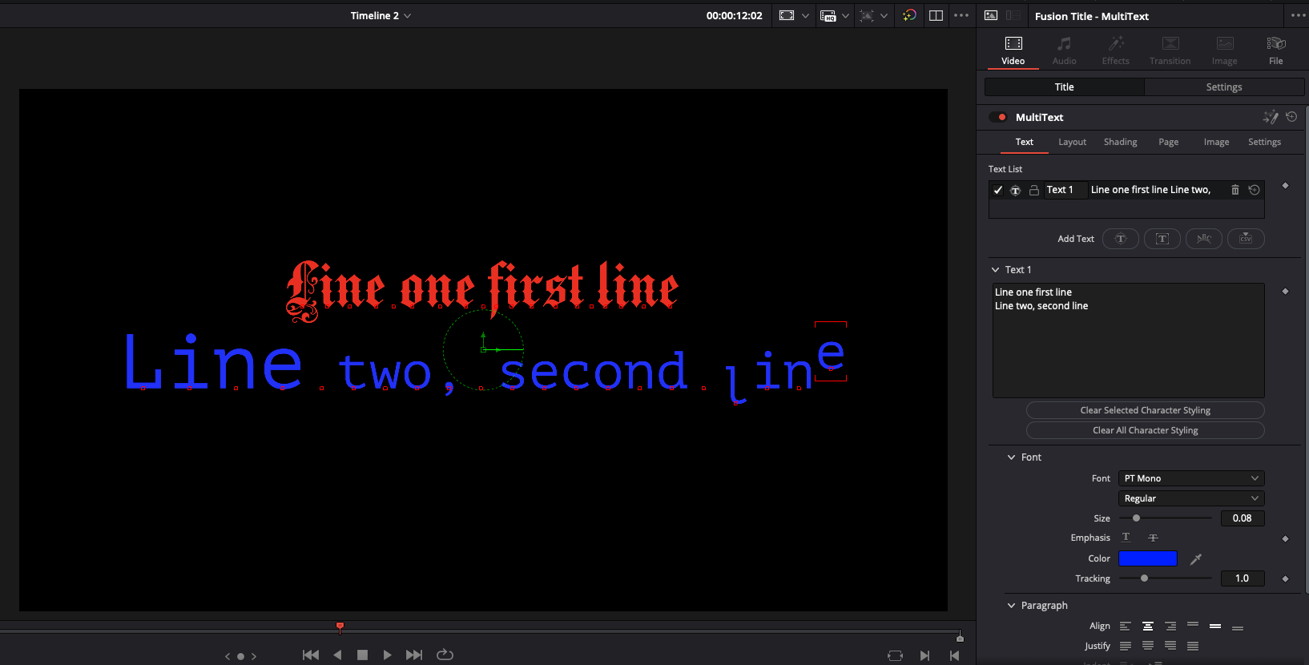The width and height of the screenshot is (1309, 665).
Task: Open the Timeline 2 dropdown
Action: click(x=381, y=15)
